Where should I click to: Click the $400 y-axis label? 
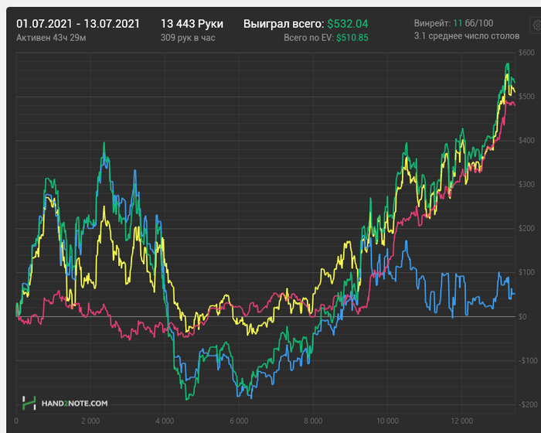point(526,140)
